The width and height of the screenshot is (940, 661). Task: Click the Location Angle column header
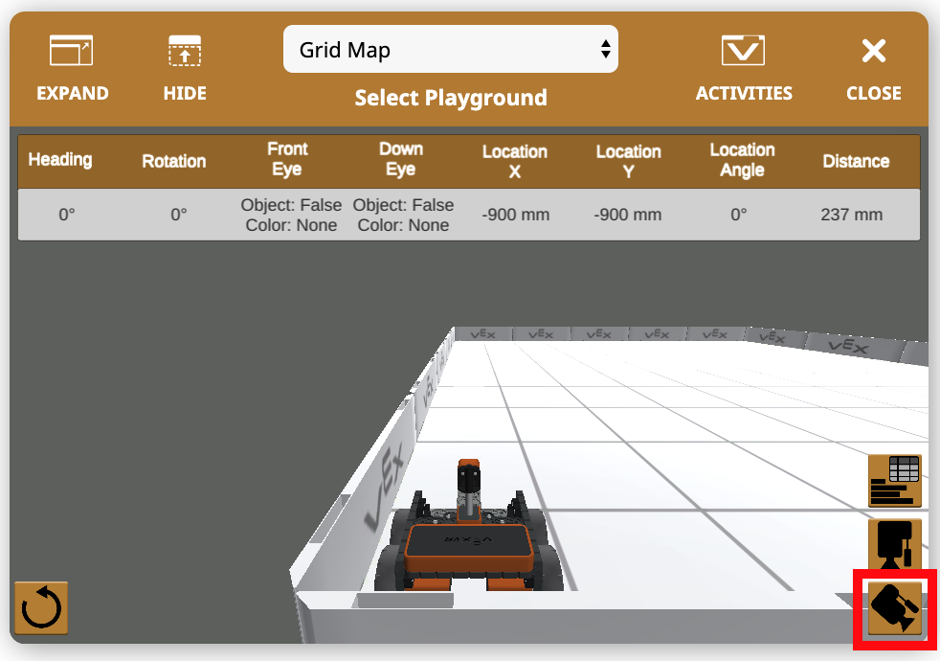pyautogui.click(x=742, y=160)
